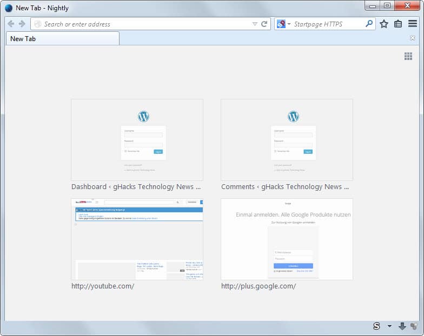Click the rightmost add-on bar icon
424x336 pixels.
tap(414, 326)
